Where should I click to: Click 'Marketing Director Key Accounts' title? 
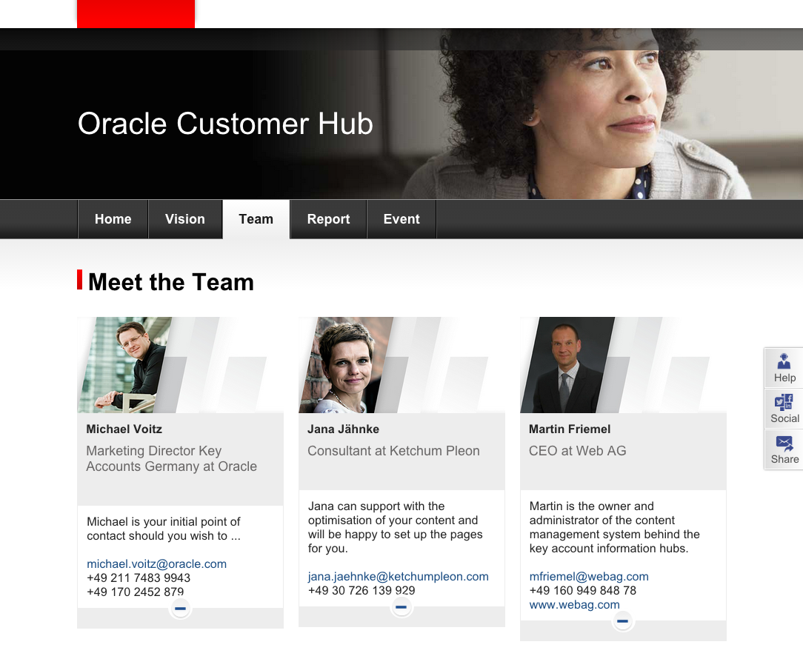pyautogui.click(x=172, y=458)
